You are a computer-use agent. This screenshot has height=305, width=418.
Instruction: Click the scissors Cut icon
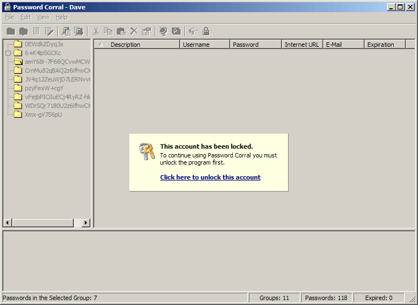point(96,31)
